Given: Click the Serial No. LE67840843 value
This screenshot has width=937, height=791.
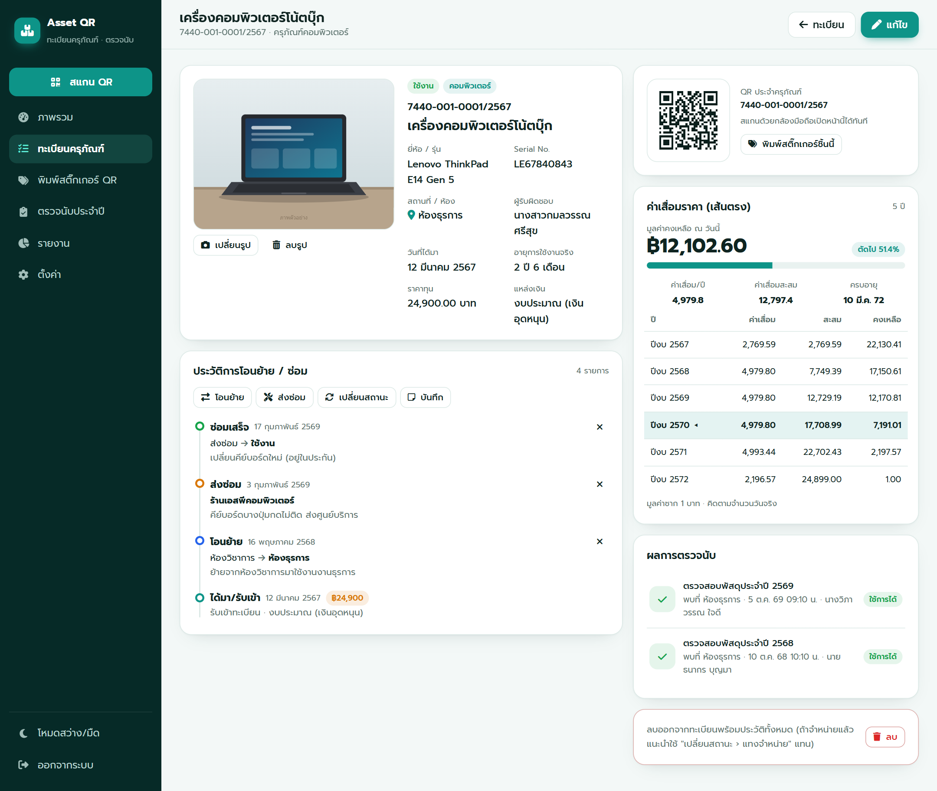Looking at the screenshot, I should tap(543, 164).
